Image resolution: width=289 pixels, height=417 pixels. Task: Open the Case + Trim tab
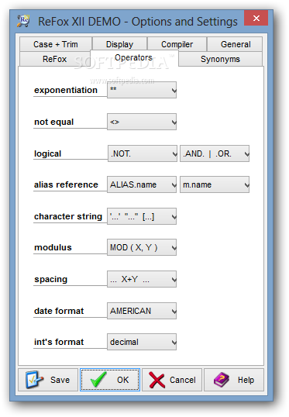point(56,44)
